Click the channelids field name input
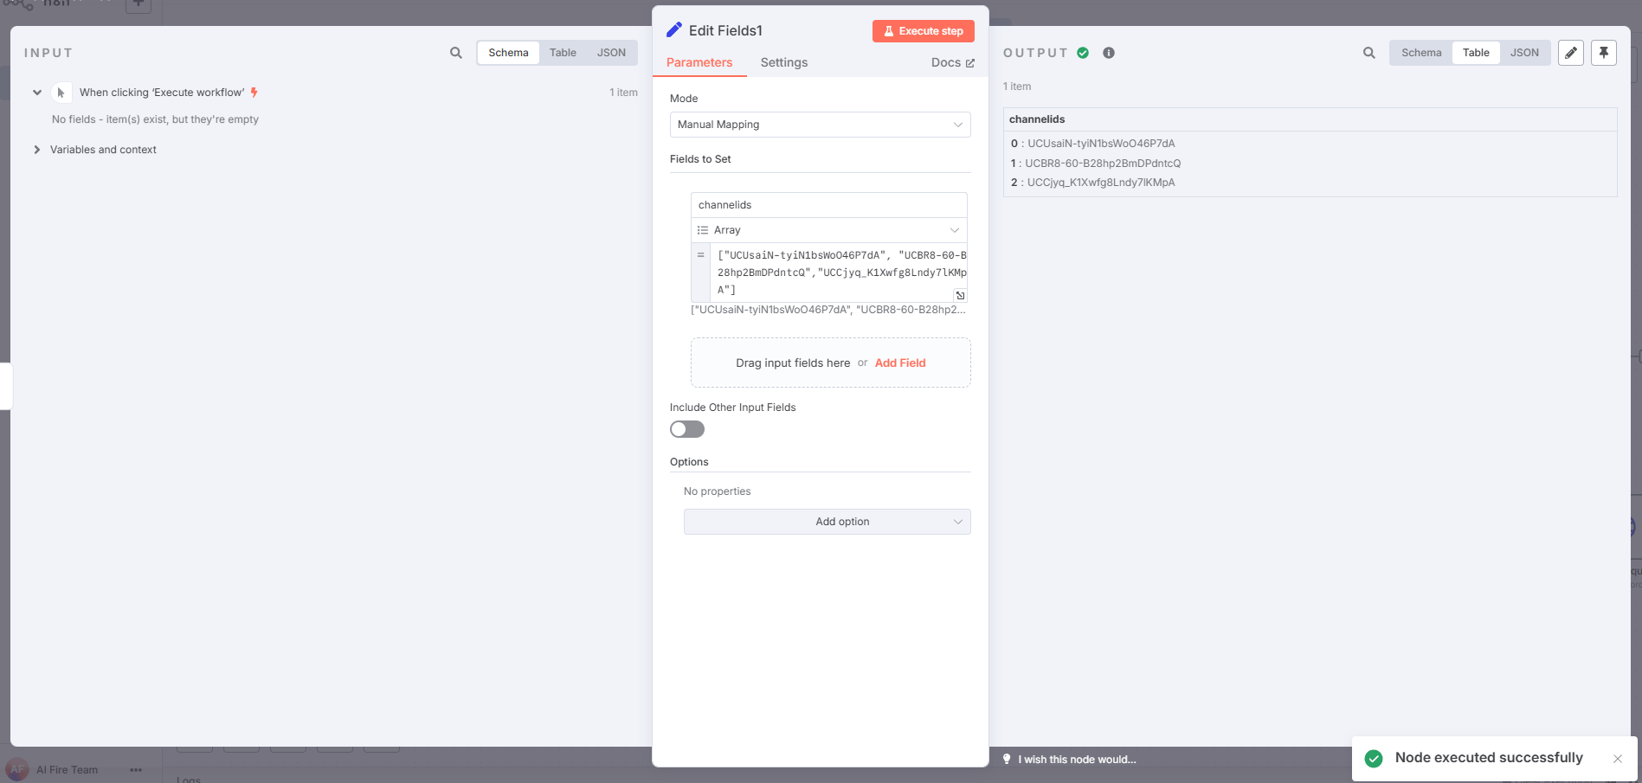This screenshot has height=783, width=1642. (x=828, y=205)
